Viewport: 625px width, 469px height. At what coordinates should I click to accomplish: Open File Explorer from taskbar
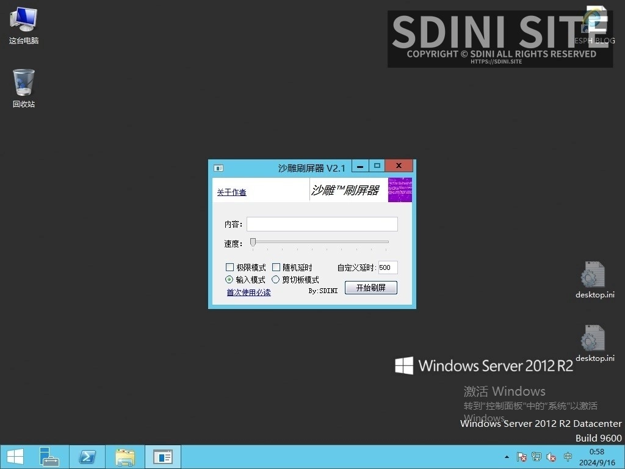125,457
